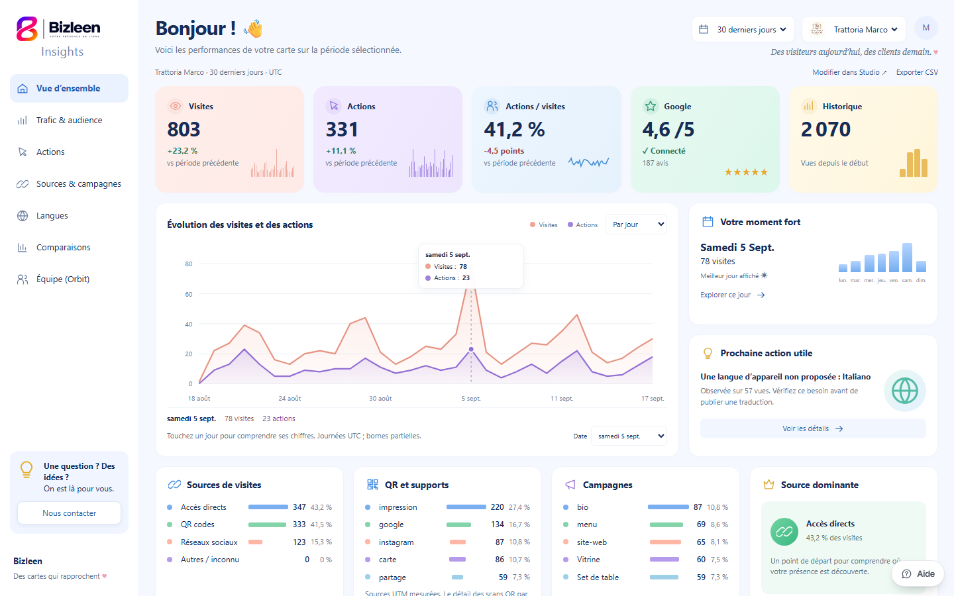Open the Vue d'ensemble section

(69, 89)
